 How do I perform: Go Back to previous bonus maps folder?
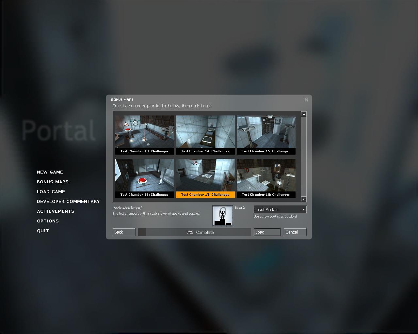(x=124, y=232)
